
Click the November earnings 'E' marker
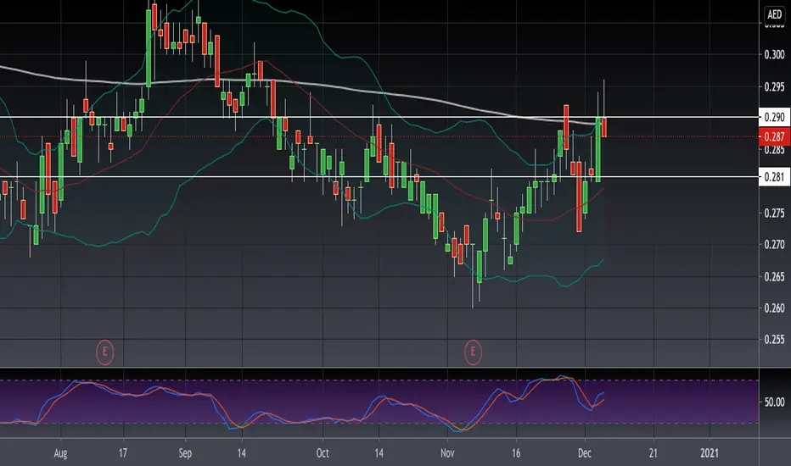(x=473, y=352)
